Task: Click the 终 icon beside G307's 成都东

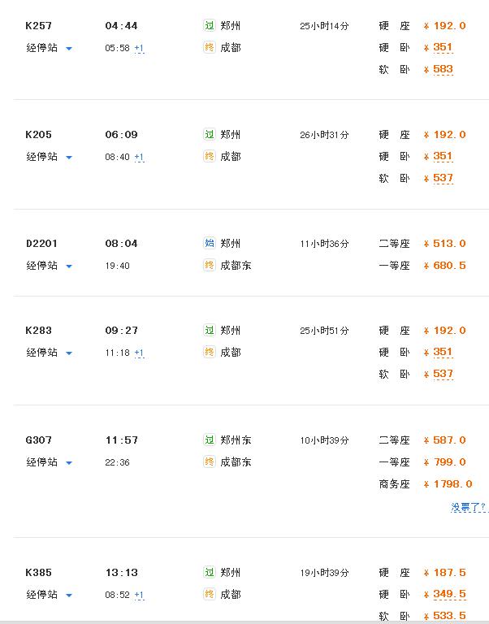Action: (210, 461)
